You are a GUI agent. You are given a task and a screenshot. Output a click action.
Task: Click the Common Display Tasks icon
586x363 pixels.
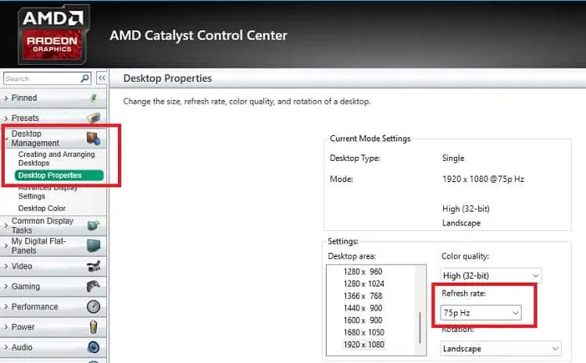[x=94, y=226]
